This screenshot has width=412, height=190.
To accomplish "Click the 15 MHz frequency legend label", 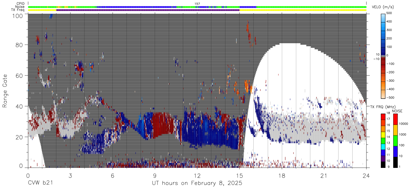I will (389, 130).
